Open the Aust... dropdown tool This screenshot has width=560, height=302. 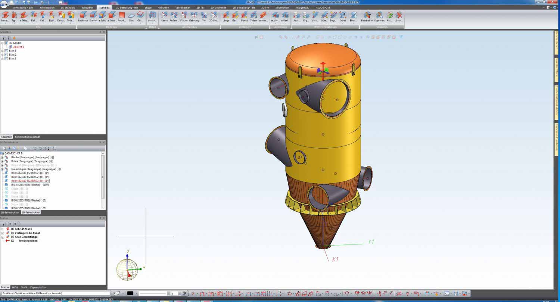(x=297, y=17)
